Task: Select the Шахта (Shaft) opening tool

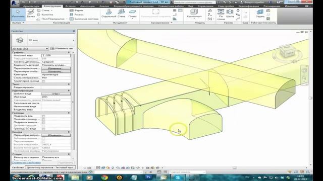Action: pos(230,14)
